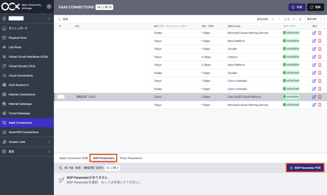Viewport: 327px width, 195px height.
Task: Click the Internet Connections globe icon
Action: coord(4,94)
